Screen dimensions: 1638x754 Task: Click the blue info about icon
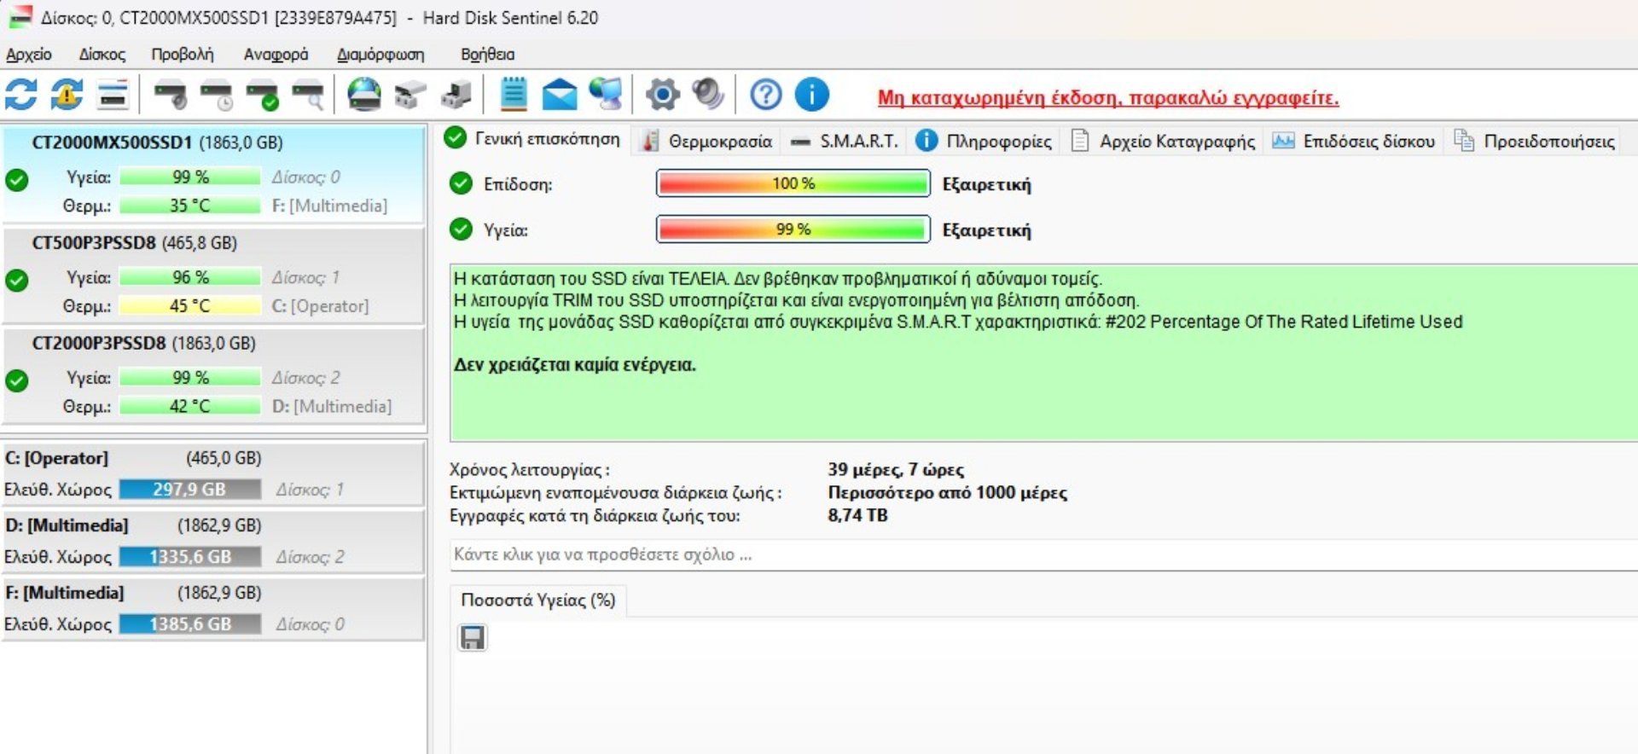812,94
